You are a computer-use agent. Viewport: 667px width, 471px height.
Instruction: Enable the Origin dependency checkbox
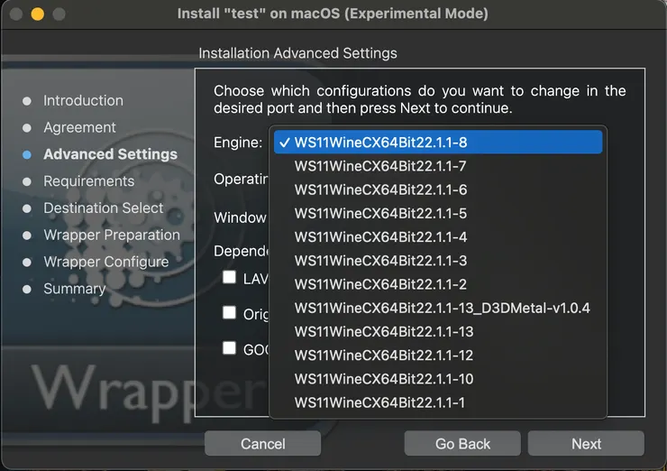pos(230,313)
